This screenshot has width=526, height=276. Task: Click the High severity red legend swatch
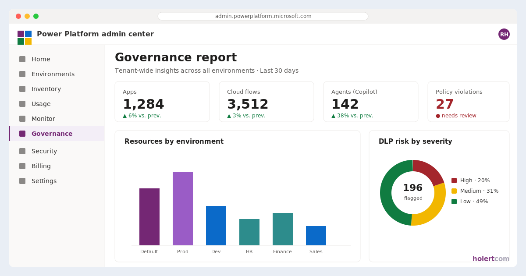tap(454, 180)
